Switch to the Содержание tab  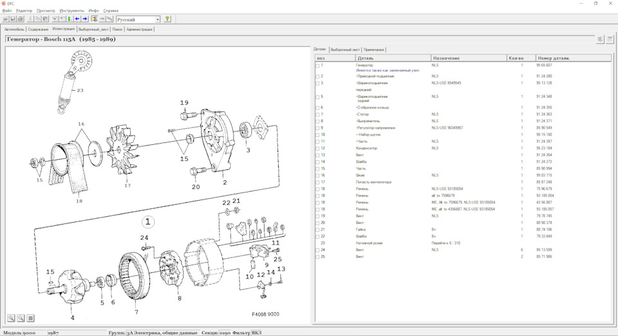(38, 29)
